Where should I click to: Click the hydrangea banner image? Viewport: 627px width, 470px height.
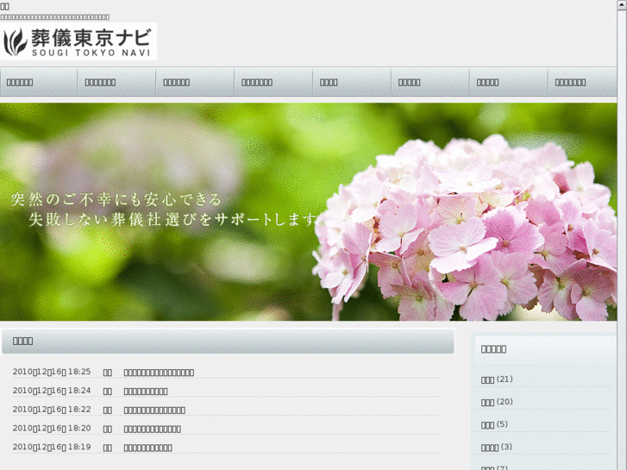[x=313, y=212]
